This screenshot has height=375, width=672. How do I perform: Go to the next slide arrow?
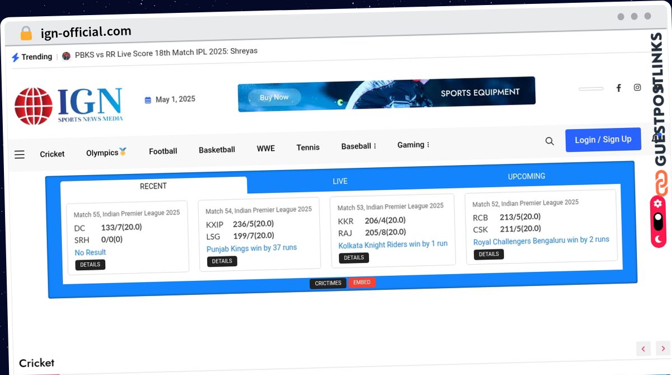(x=662, y=348)
